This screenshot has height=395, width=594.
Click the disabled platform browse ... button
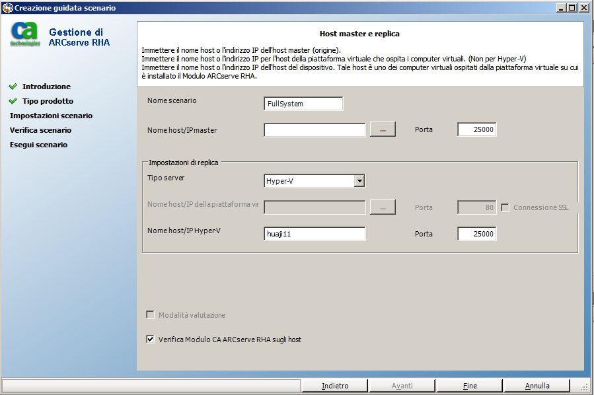(x=383, y=207)
